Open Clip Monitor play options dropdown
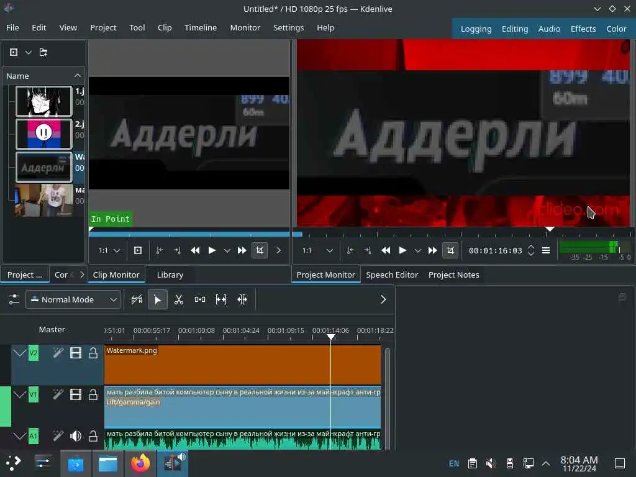The width and height of the screenshot is (636, 477). click(x=227, y=251)
